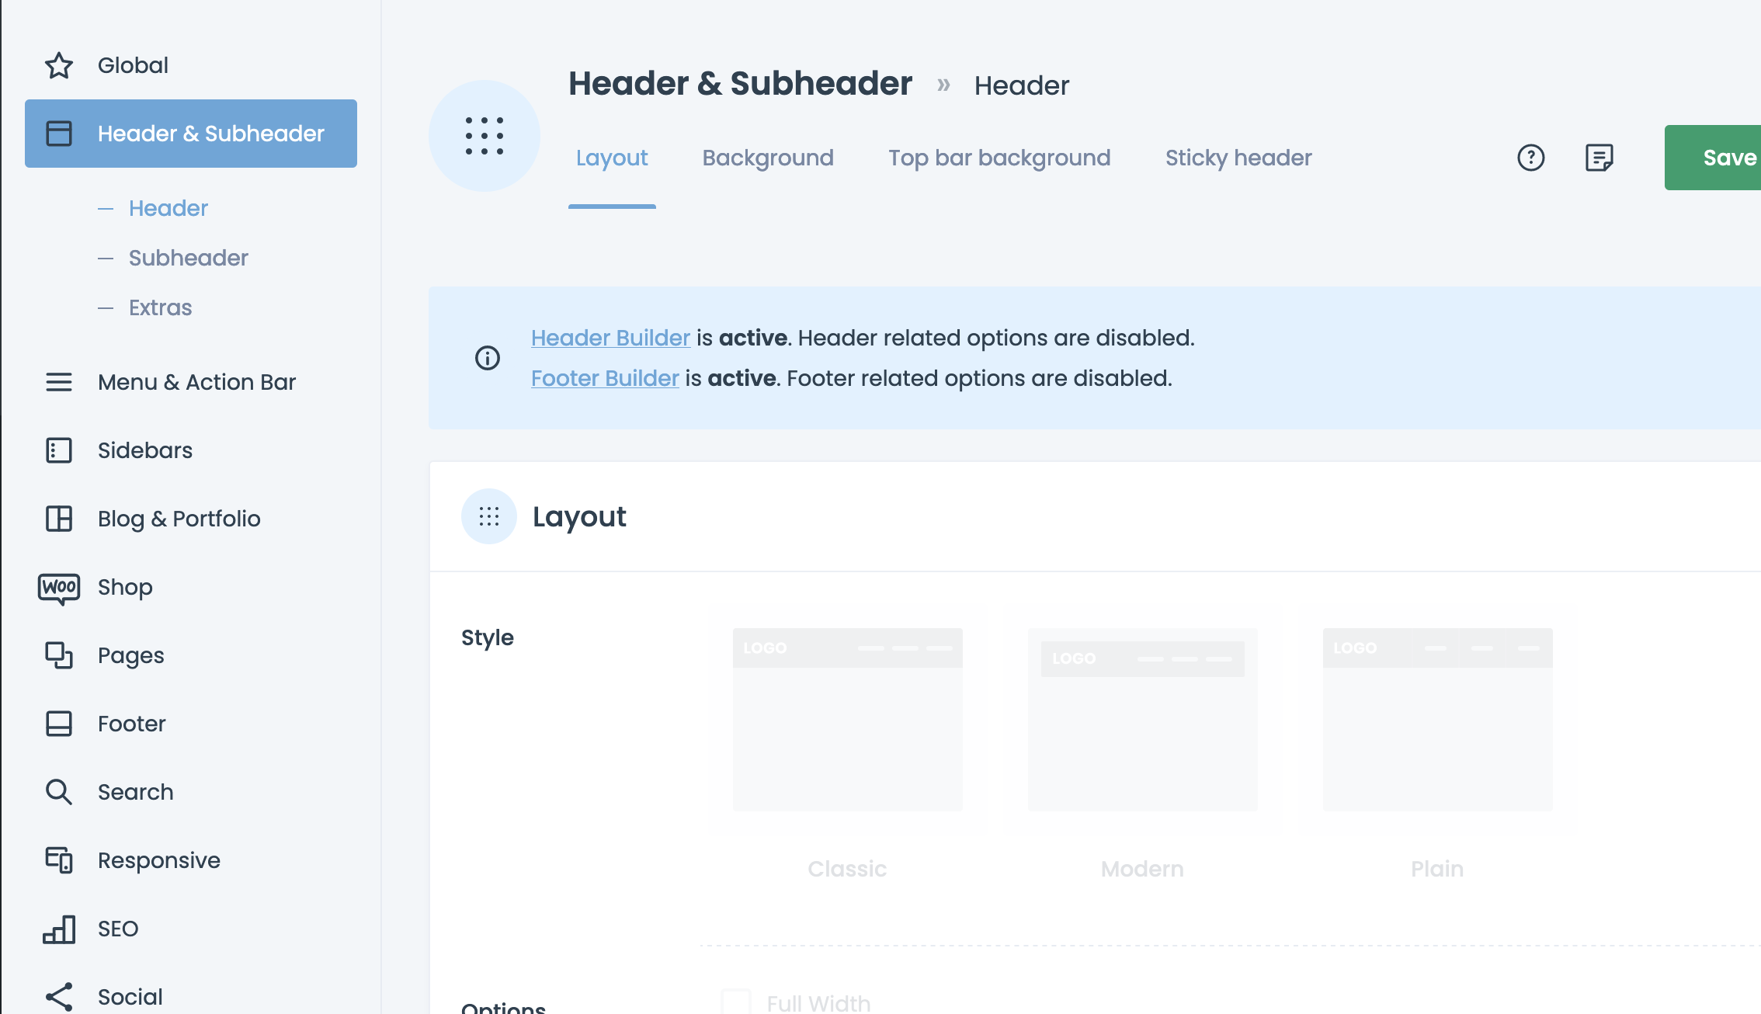Click the Shop WooCommerce icon
The image size is (1761, 1014).
pos(59,587)
